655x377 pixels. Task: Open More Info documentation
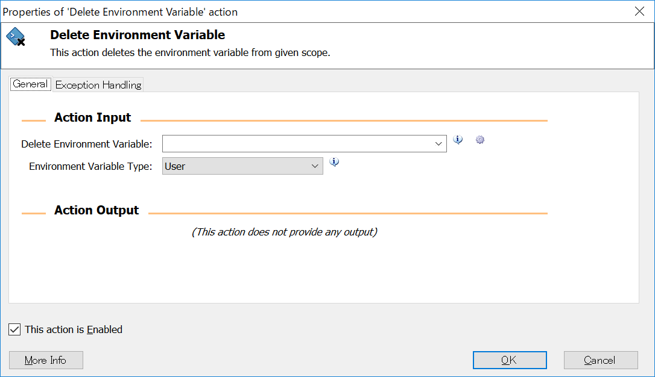click(46, 360)
